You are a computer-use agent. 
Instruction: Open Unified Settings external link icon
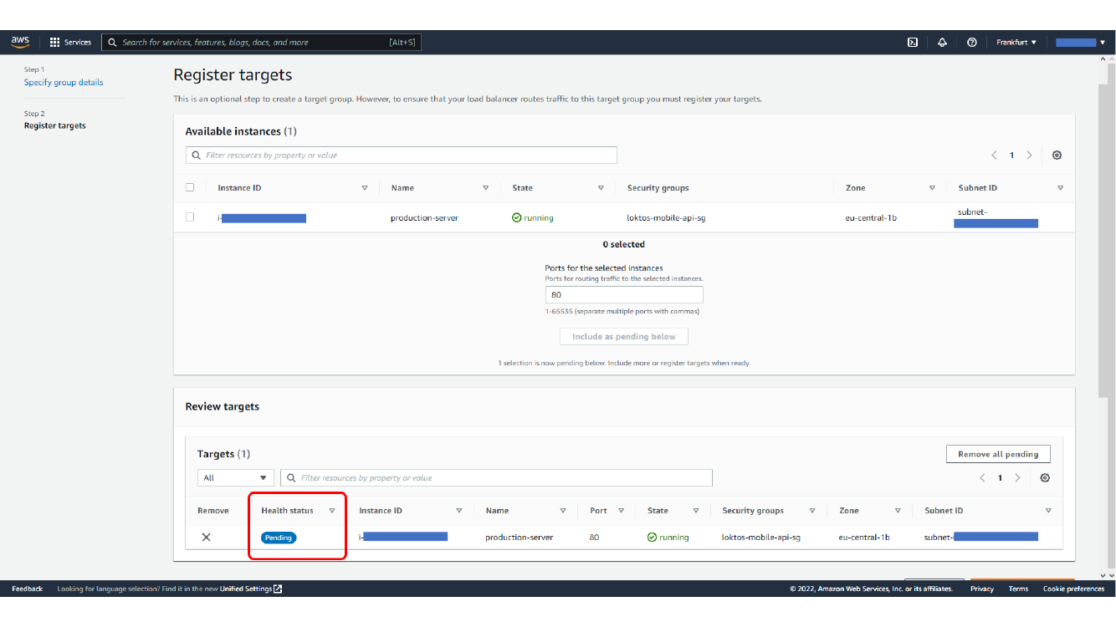(278, 589)
